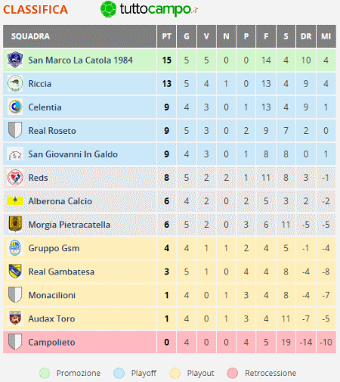Click the Gruppo Gsm team logo
This screenshot has width=340, height=382.
[15, 247]
